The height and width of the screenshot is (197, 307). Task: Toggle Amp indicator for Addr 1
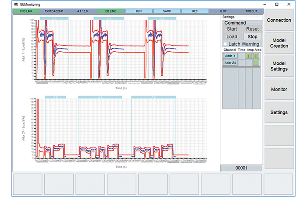(248, 56)
